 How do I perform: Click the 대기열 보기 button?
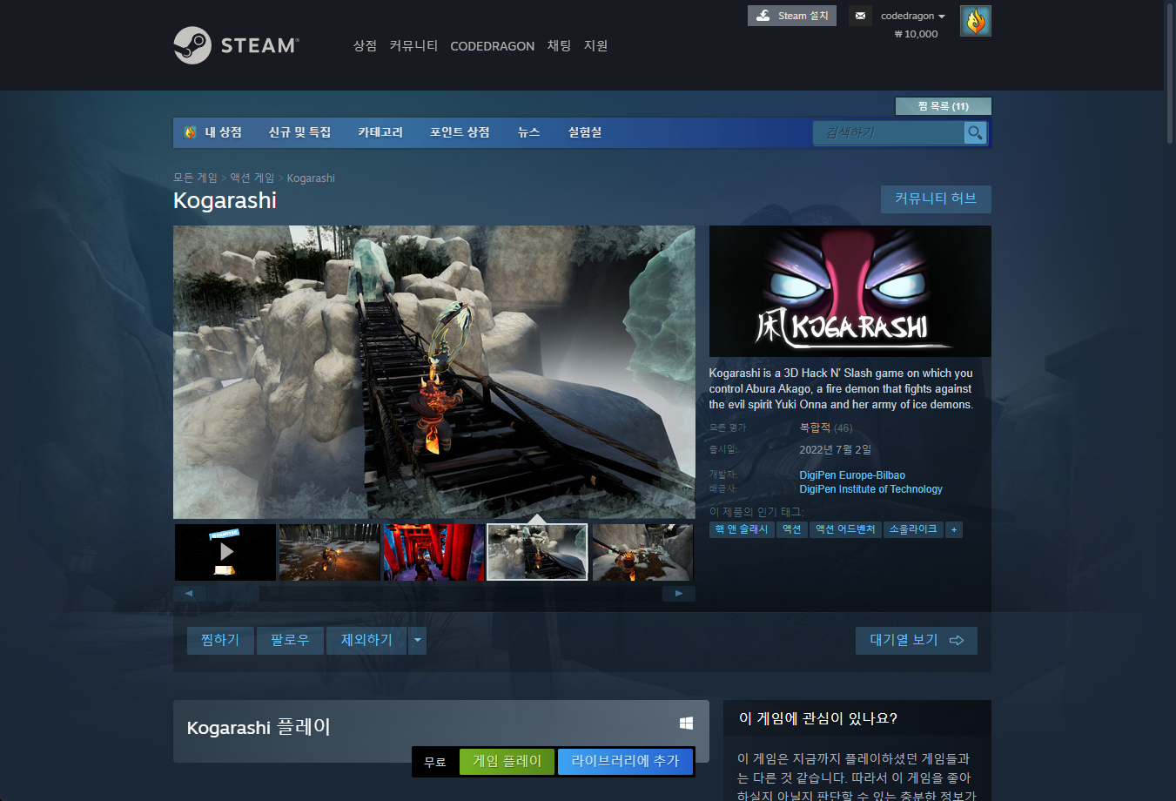pyautogui.click(x=917, y=640)
